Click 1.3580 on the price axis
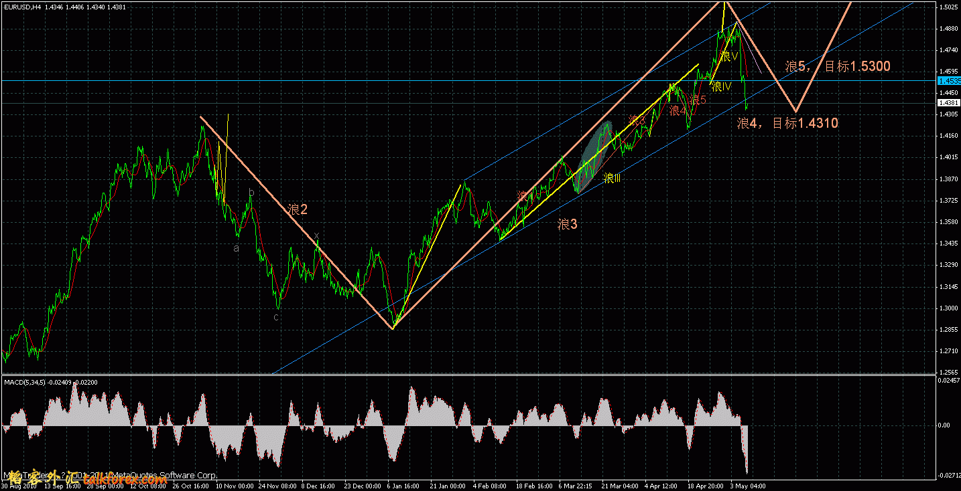 coord(948,222)
